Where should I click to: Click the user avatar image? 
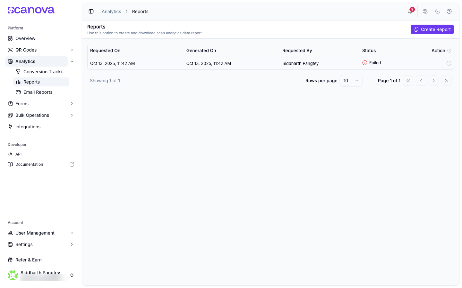[13, 275]
